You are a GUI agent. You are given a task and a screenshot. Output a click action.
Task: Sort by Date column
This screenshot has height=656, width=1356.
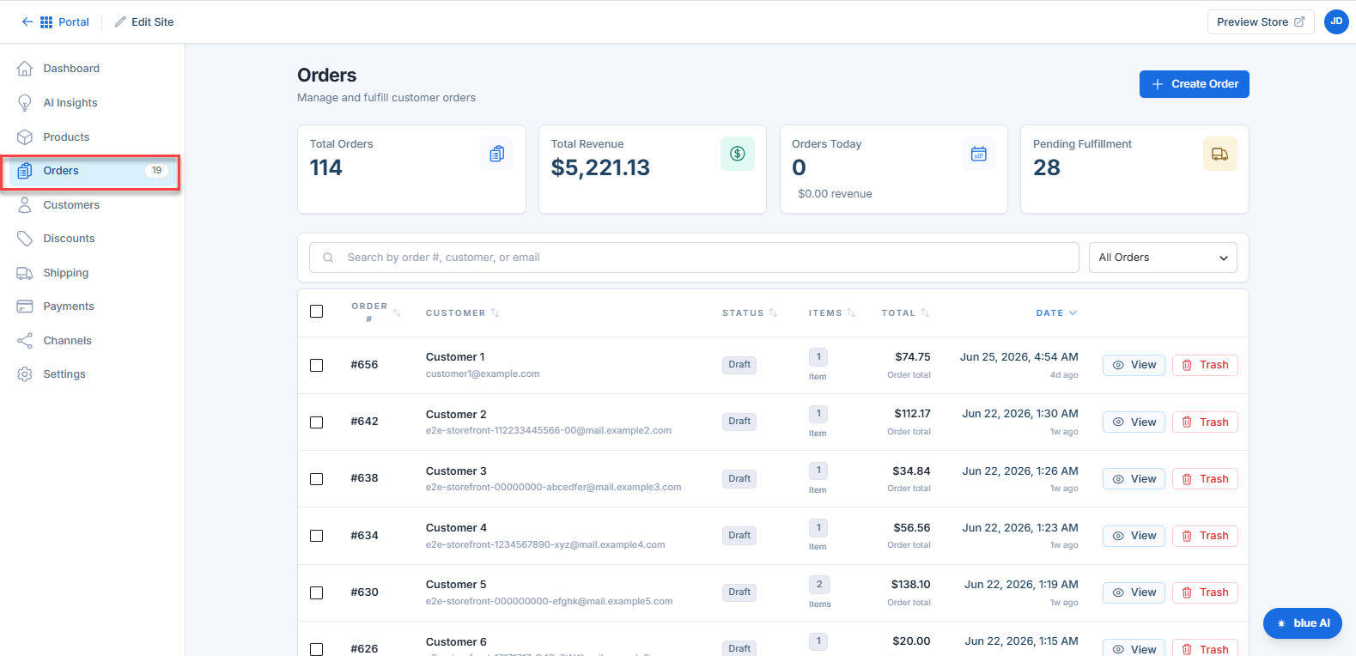(1056, 313)
